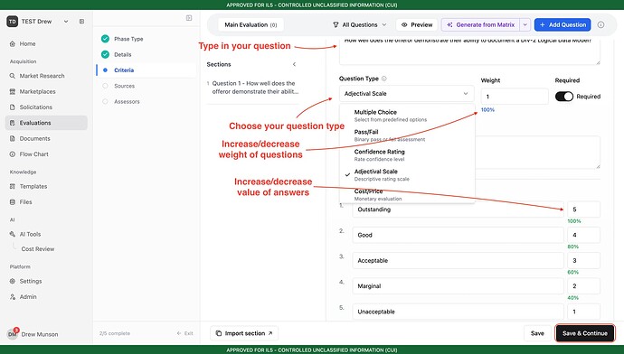Click the Import section button
The width and height of the screenshot is (624, 354).
(244, 333)
